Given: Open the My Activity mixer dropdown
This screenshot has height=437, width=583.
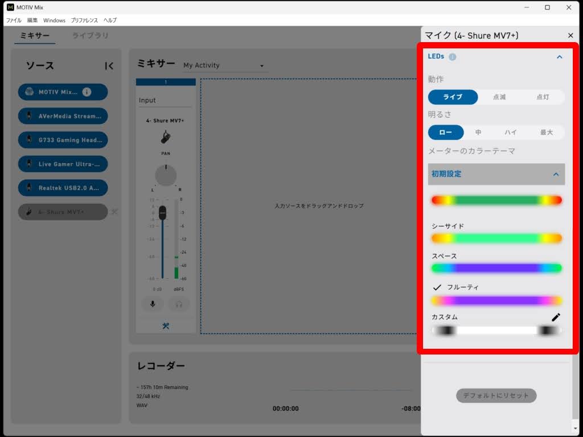Looking at the screenshot, I should [224, 66].
